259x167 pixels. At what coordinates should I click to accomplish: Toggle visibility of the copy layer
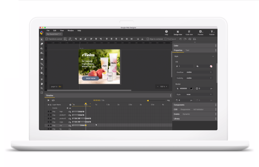[48, 122]
